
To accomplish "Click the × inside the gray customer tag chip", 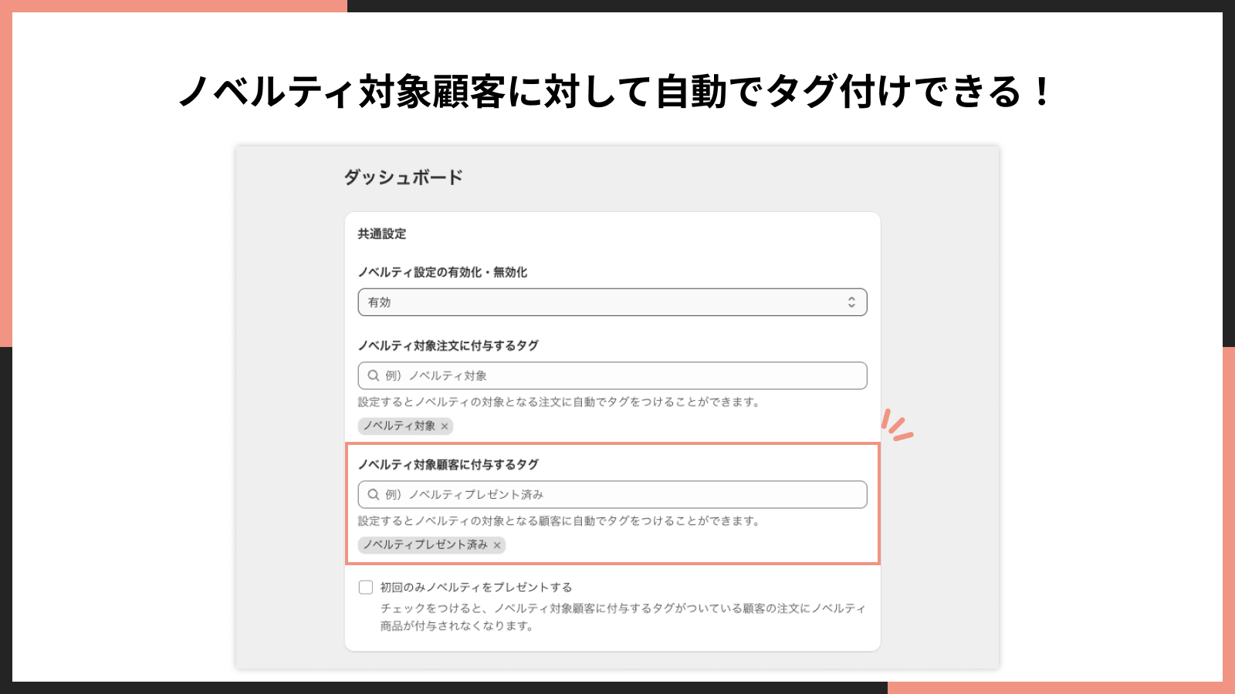I will coord(497,546).
